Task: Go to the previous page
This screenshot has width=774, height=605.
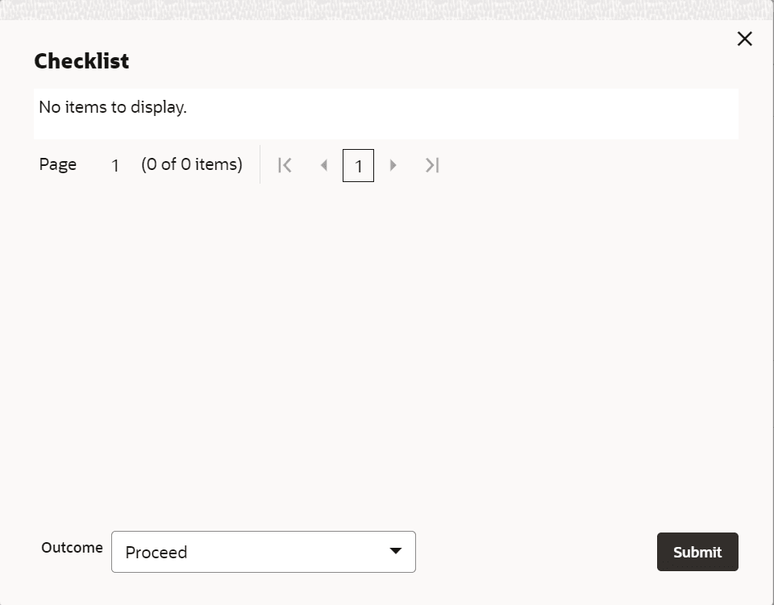Action: coord(324,165)
